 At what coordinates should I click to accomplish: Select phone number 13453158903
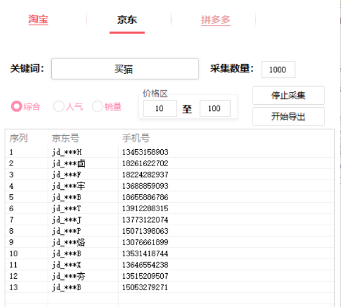coord(145,152)
